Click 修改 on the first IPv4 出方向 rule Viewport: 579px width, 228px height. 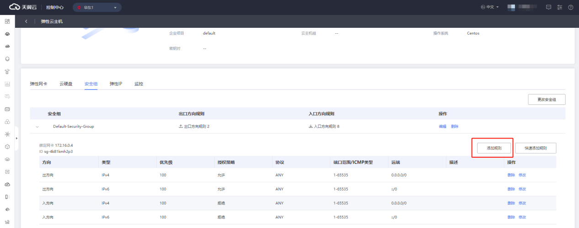(522, 175)
